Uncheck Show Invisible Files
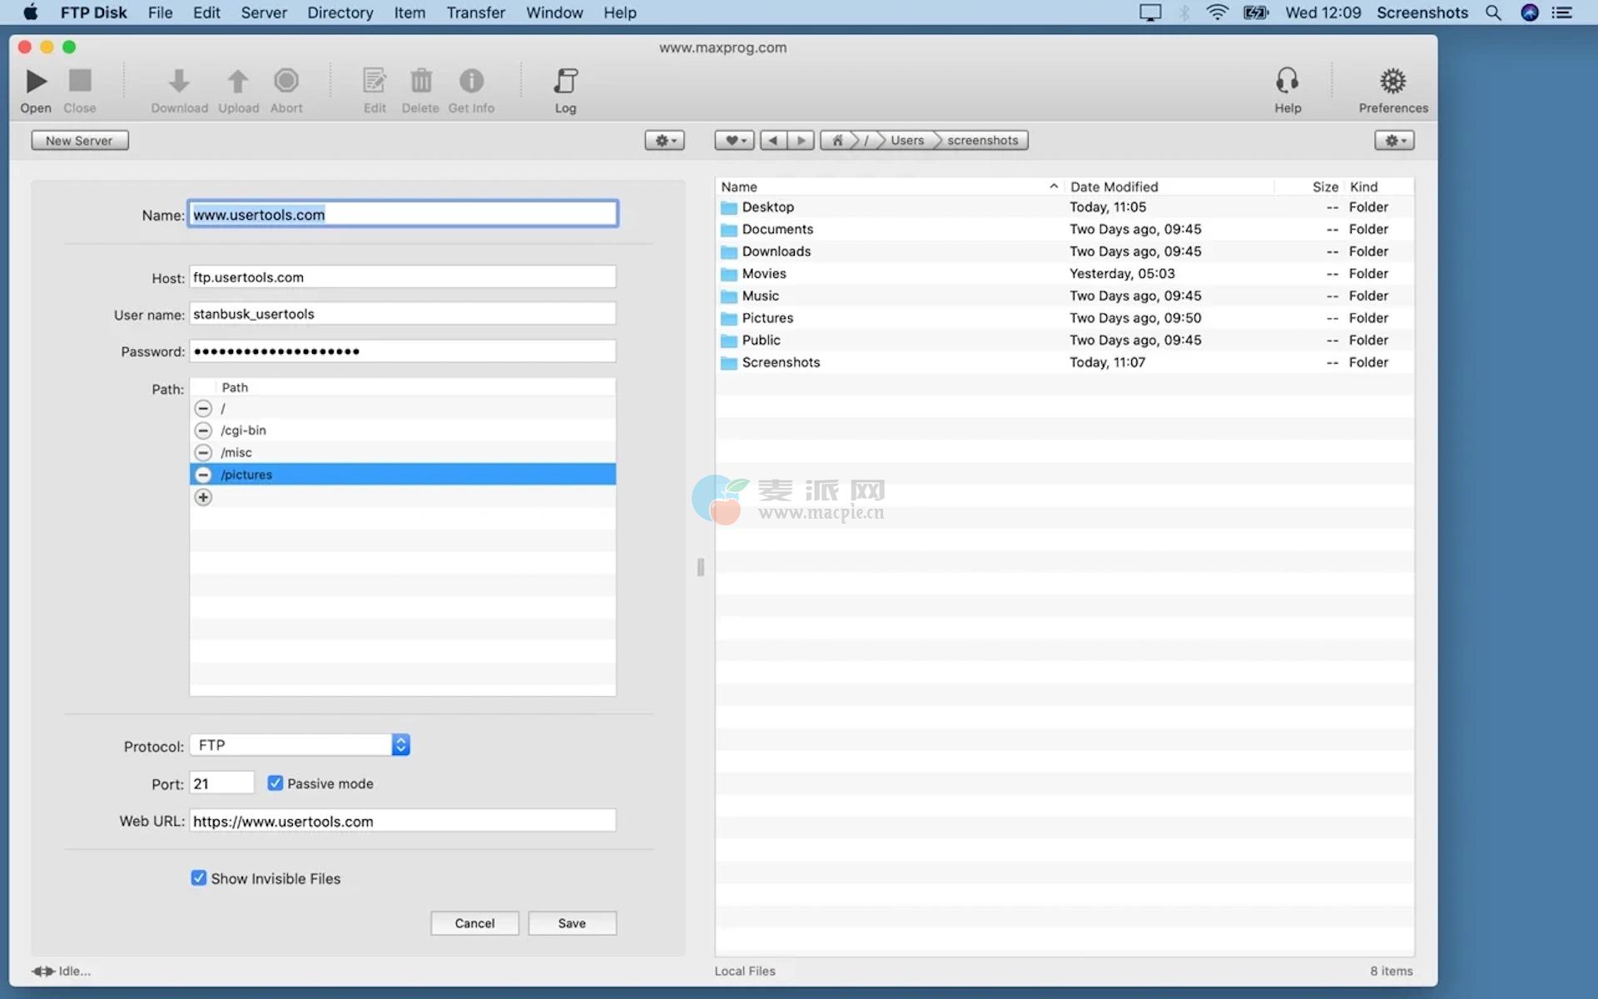 pos(199,878)
